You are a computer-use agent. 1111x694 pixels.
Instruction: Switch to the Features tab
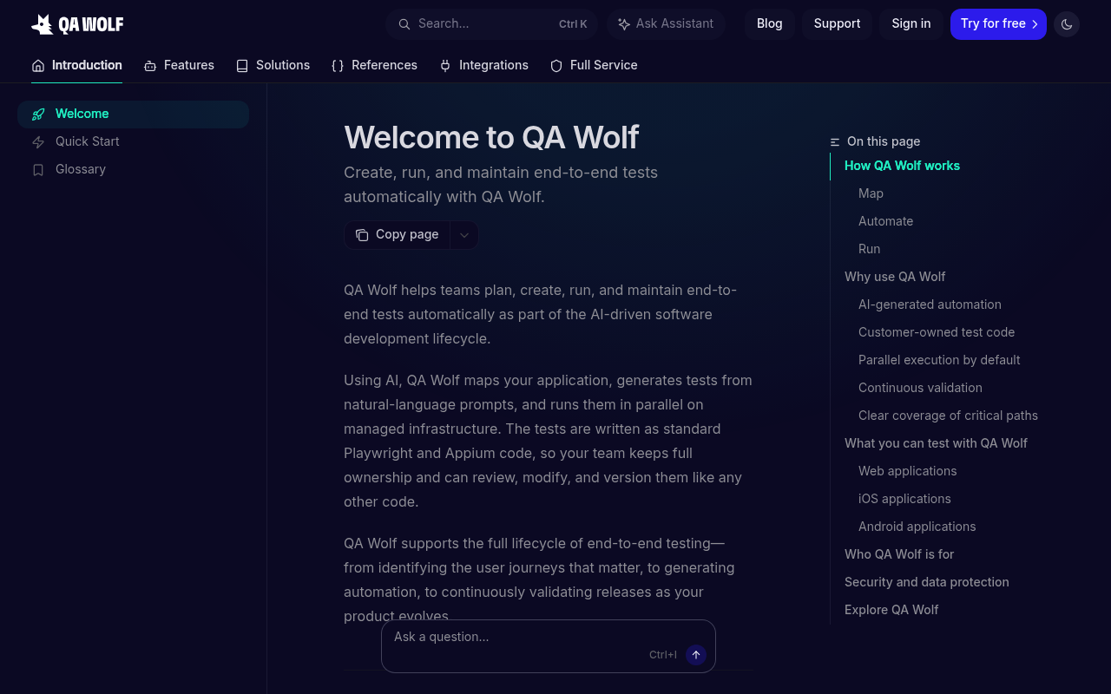179,65
